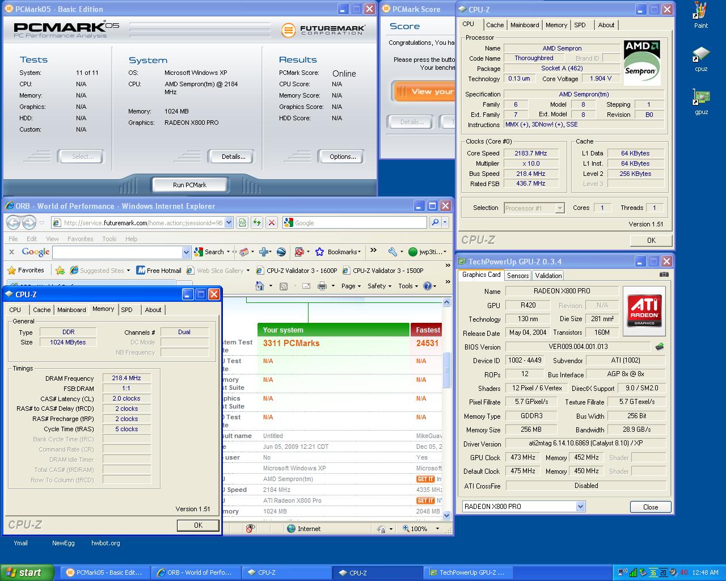Click the IE Forward arrow button

(29, 222)
